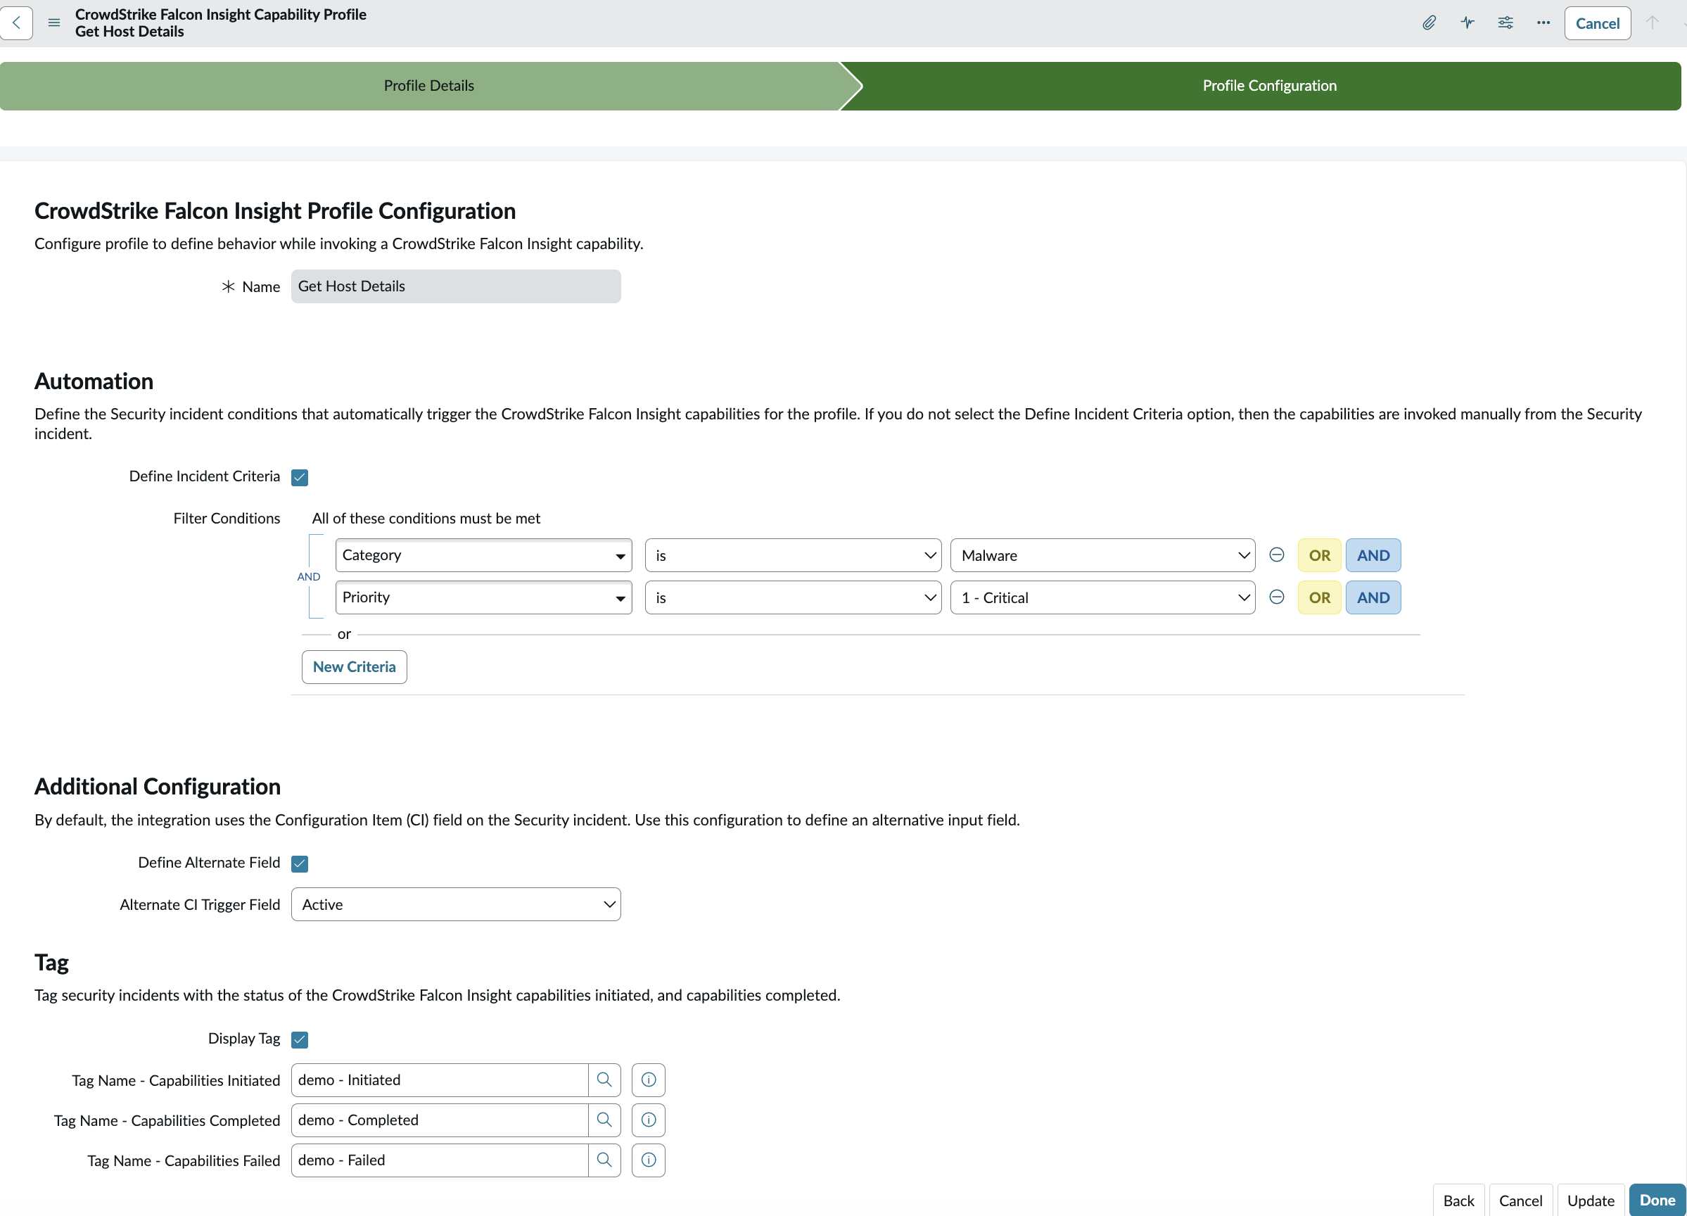Click the Back button at bottom
1687x1216 pixels.
click(x=1458, y=1200)
